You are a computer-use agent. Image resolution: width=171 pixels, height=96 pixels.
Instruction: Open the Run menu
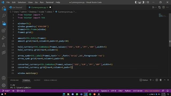pyautogui.click(x=42, y=2)
